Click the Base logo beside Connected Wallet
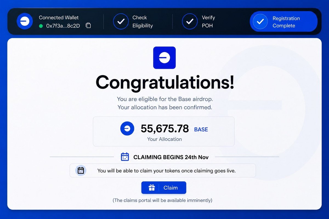Image resolution: width=329 pixels, height=219 pixels. [x=25, y=21]
